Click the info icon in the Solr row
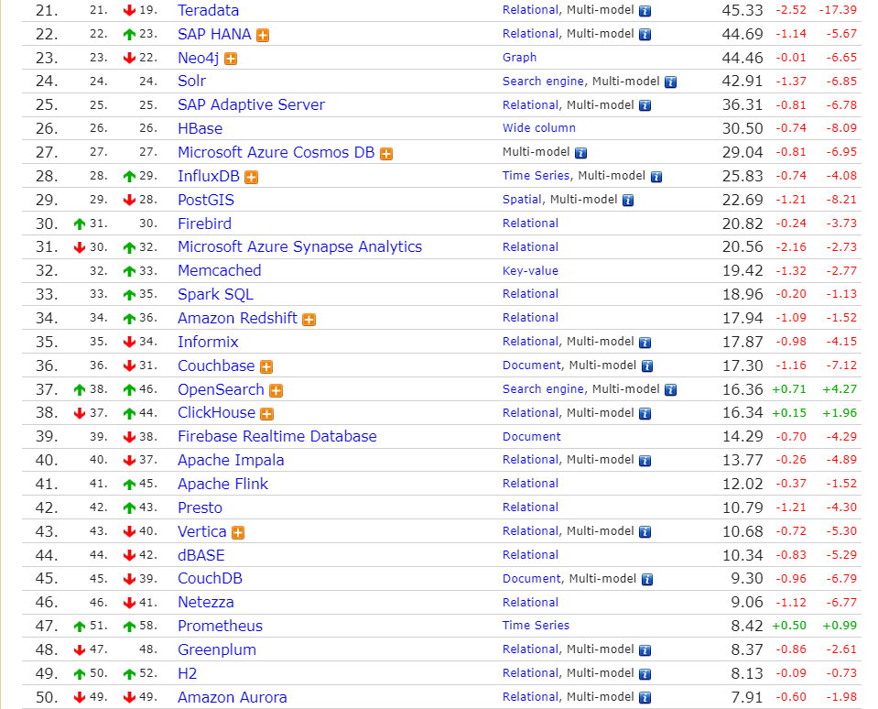878x709 pixels. coord(671,82)
